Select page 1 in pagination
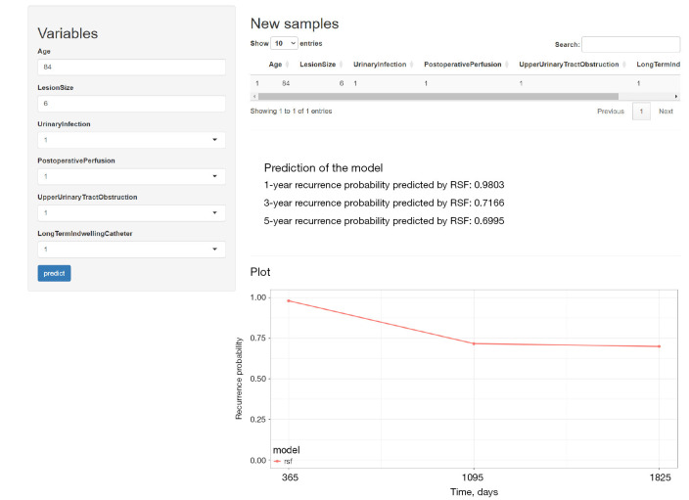This screenshot has height=500, width=689. [x=641, y=112]
